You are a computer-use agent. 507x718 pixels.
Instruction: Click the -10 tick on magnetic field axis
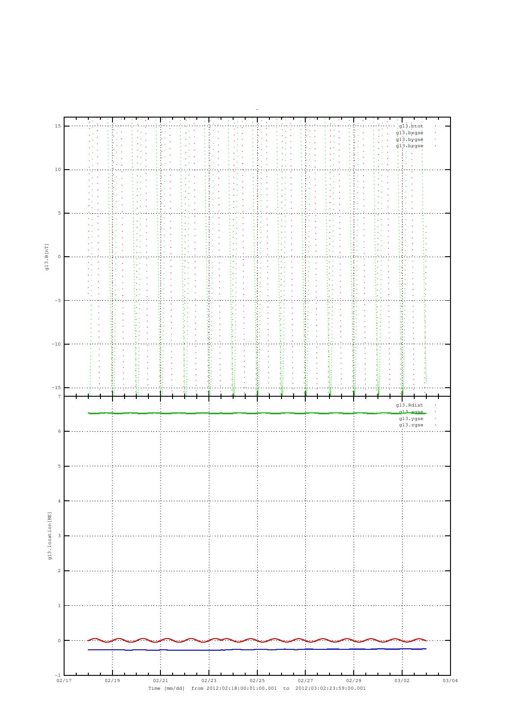(x=56, y=344)
